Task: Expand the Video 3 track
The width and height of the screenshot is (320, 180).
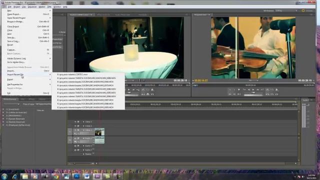Action: point(83,122)
